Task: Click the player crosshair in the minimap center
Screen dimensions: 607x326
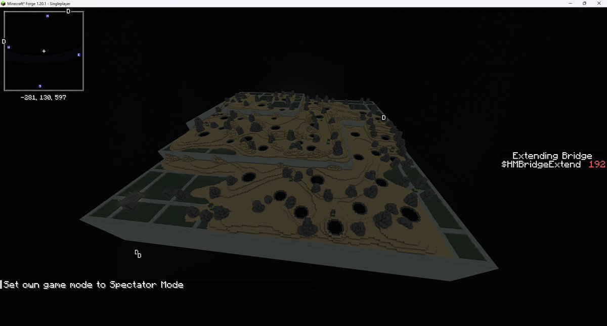Action: click(x=44, y=51)
